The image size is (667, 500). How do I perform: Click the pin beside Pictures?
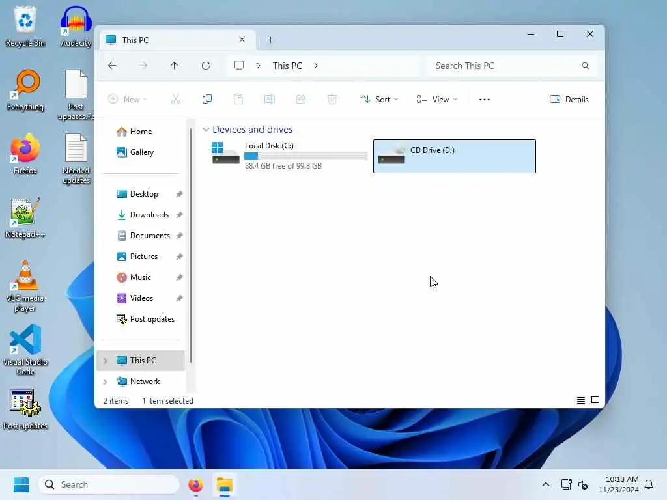point(180,257)
